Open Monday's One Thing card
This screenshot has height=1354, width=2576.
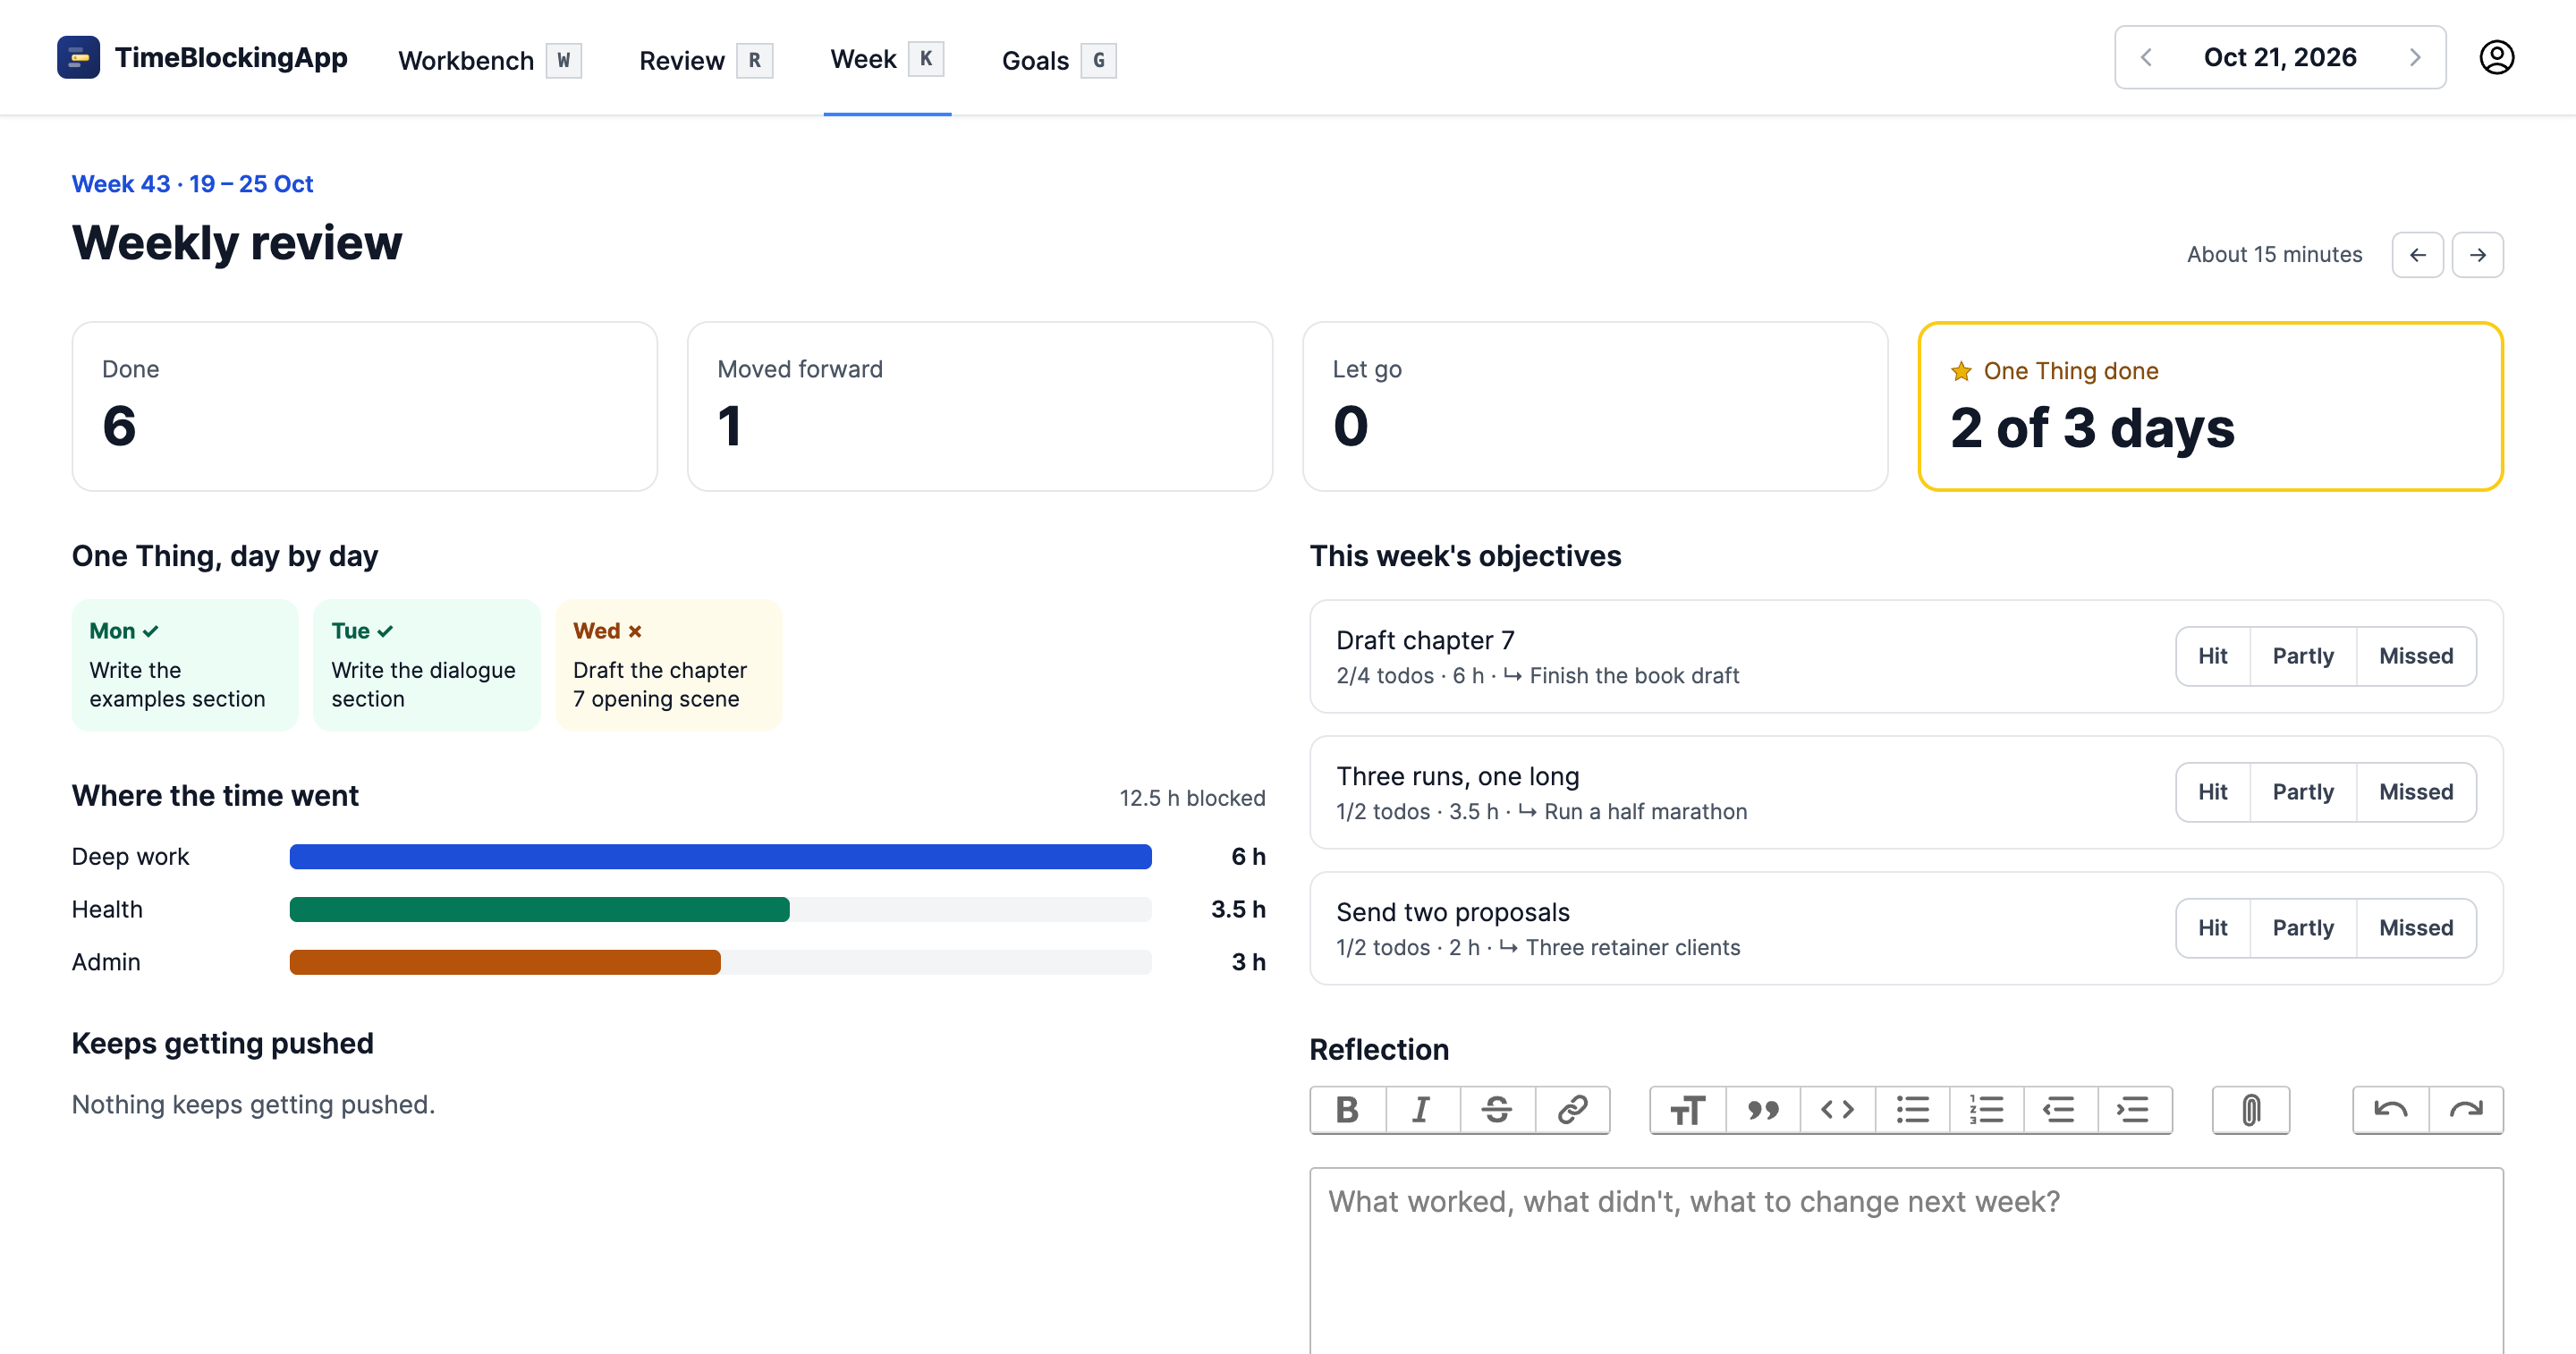coord(185,665)
